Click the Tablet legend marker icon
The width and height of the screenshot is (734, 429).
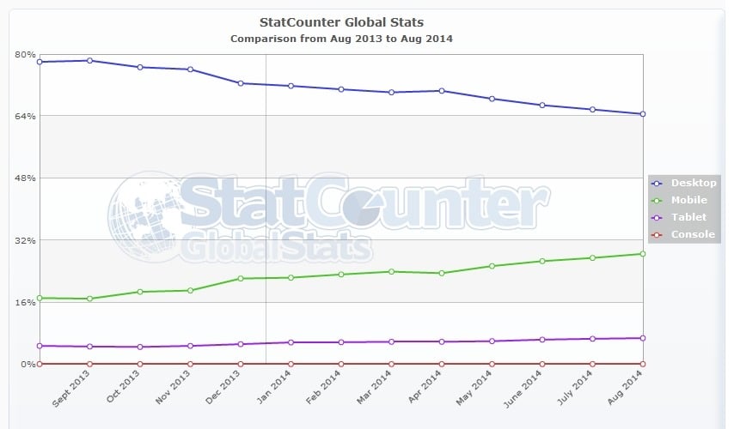point(659,217)
